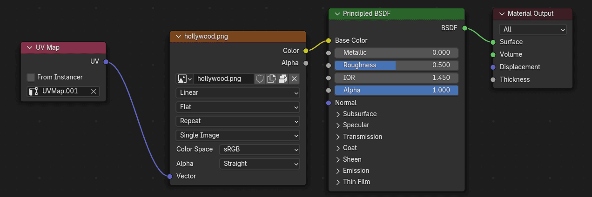
Task: Open the All target dropdown in Material Output
Action: (532, 29)
